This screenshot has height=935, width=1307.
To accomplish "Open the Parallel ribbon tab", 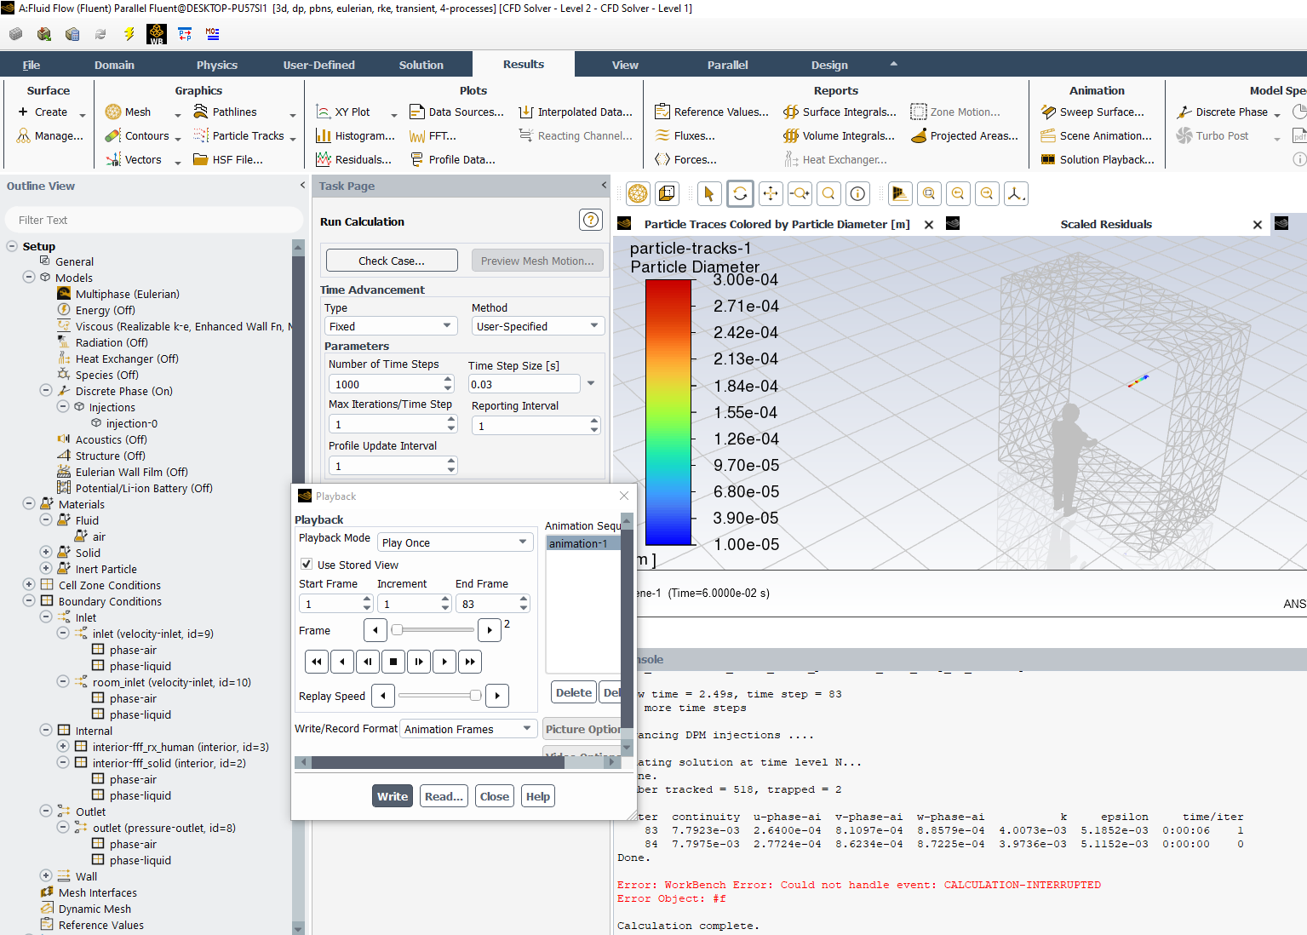I will point(728,65).
